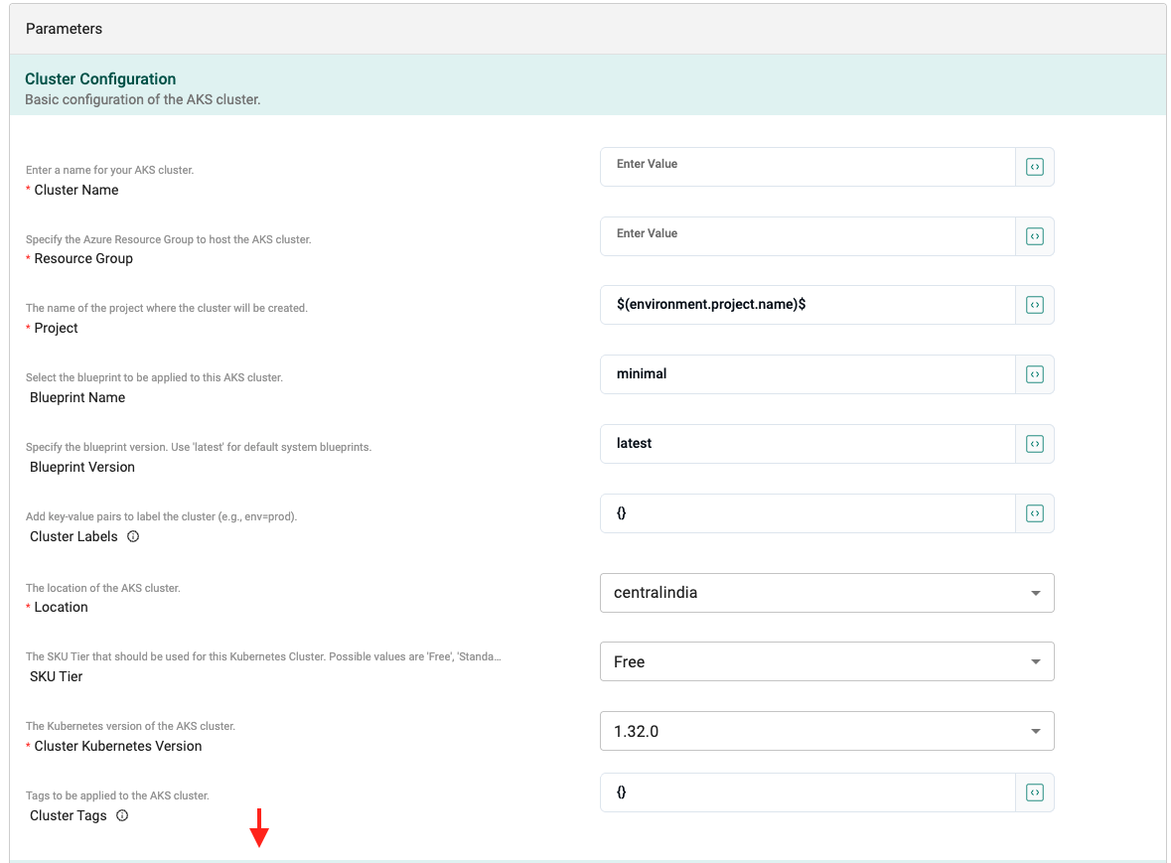Click the Cluster Tags value field
The image size is (1171, 863).
pyautogui.click(x=806, y=792)
